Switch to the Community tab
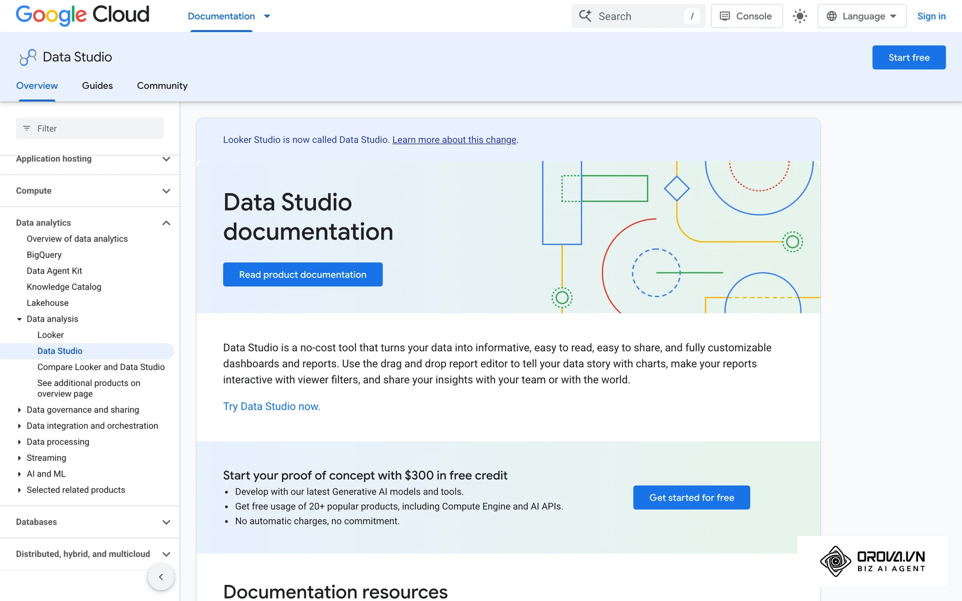This screenshot has height=601, width=962. [162, 86]
